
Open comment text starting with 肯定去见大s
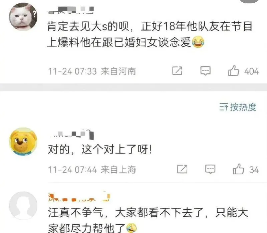tap(150, 34)
